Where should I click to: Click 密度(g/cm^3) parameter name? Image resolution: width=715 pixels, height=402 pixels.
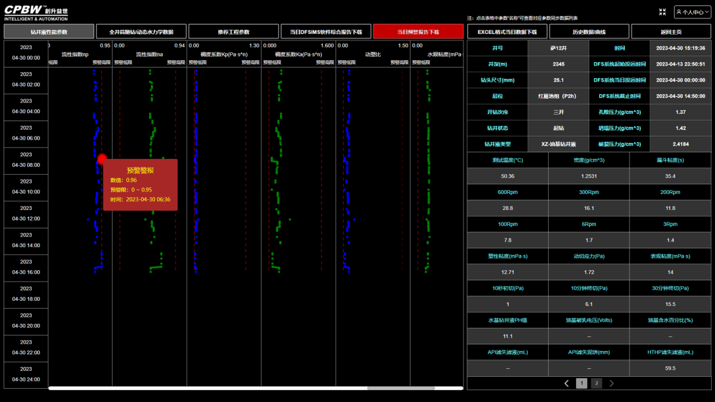(x=589, y=160)
